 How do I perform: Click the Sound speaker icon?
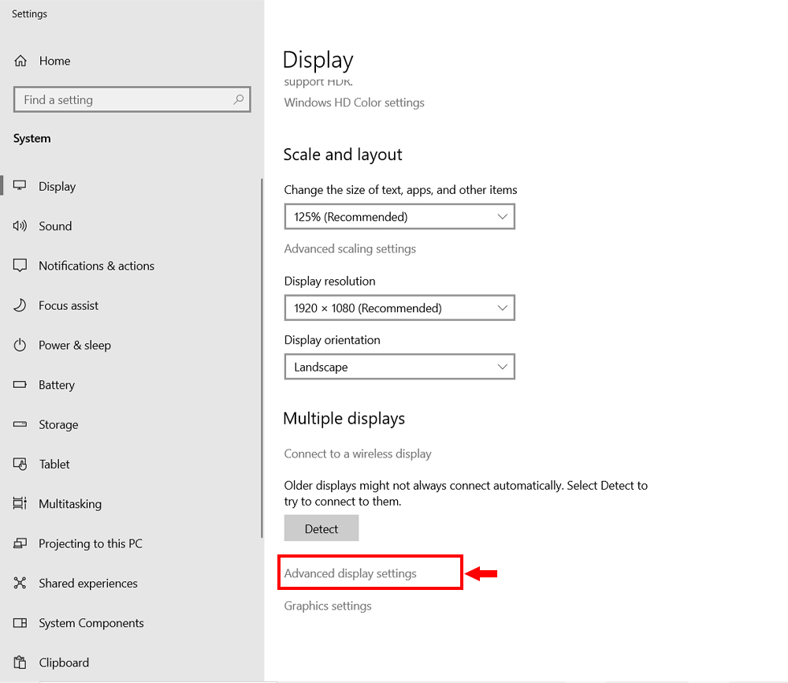coord(20,226)
